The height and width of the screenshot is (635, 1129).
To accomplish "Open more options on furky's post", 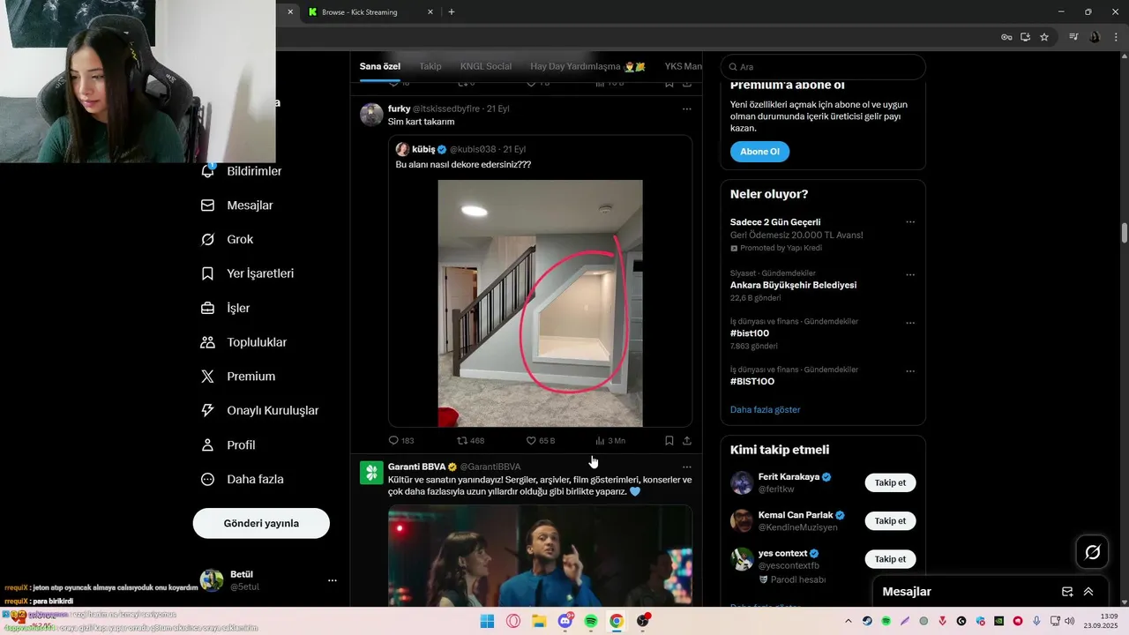I will tap(687, 109).
